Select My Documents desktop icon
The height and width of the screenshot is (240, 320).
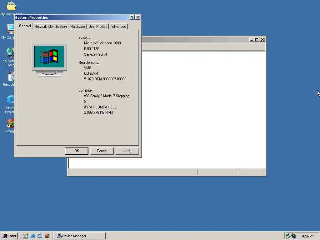11,8
